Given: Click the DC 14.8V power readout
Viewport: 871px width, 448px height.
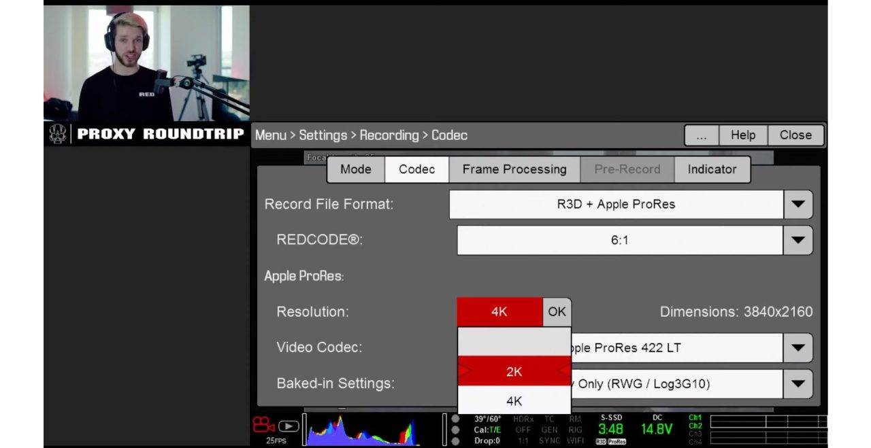Looking at the screenshot, I should pos(657,425).
